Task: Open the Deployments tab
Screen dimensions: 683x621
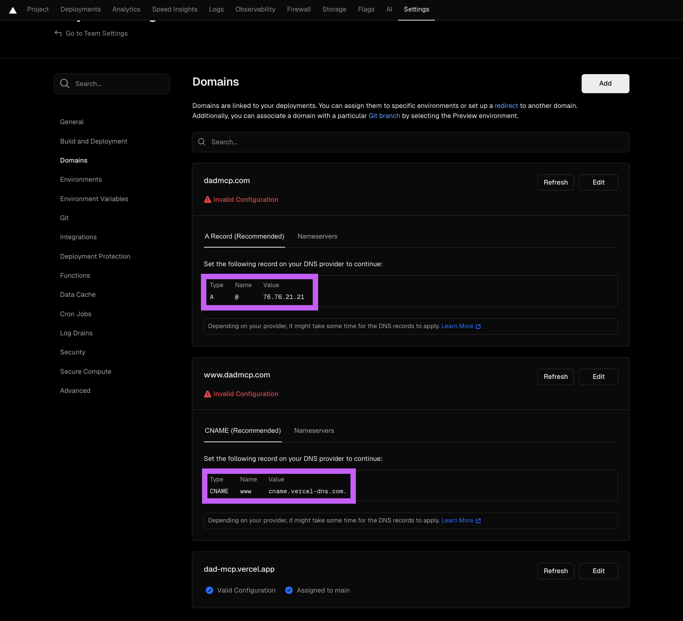Action: (81, 9)
